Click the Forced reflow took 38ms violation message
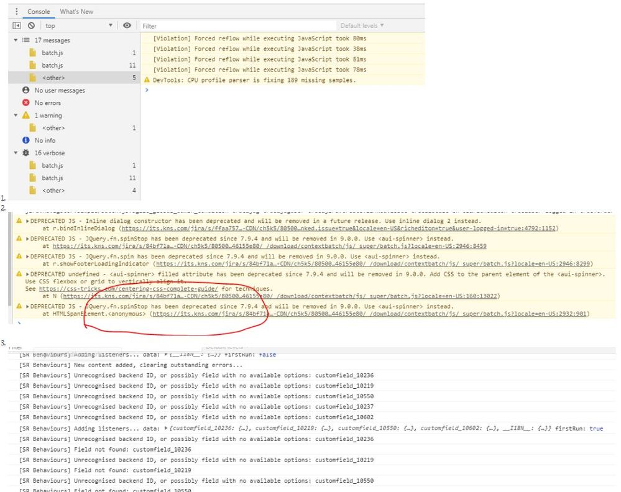Screen dimensions: 621x492 click(259, 48)
